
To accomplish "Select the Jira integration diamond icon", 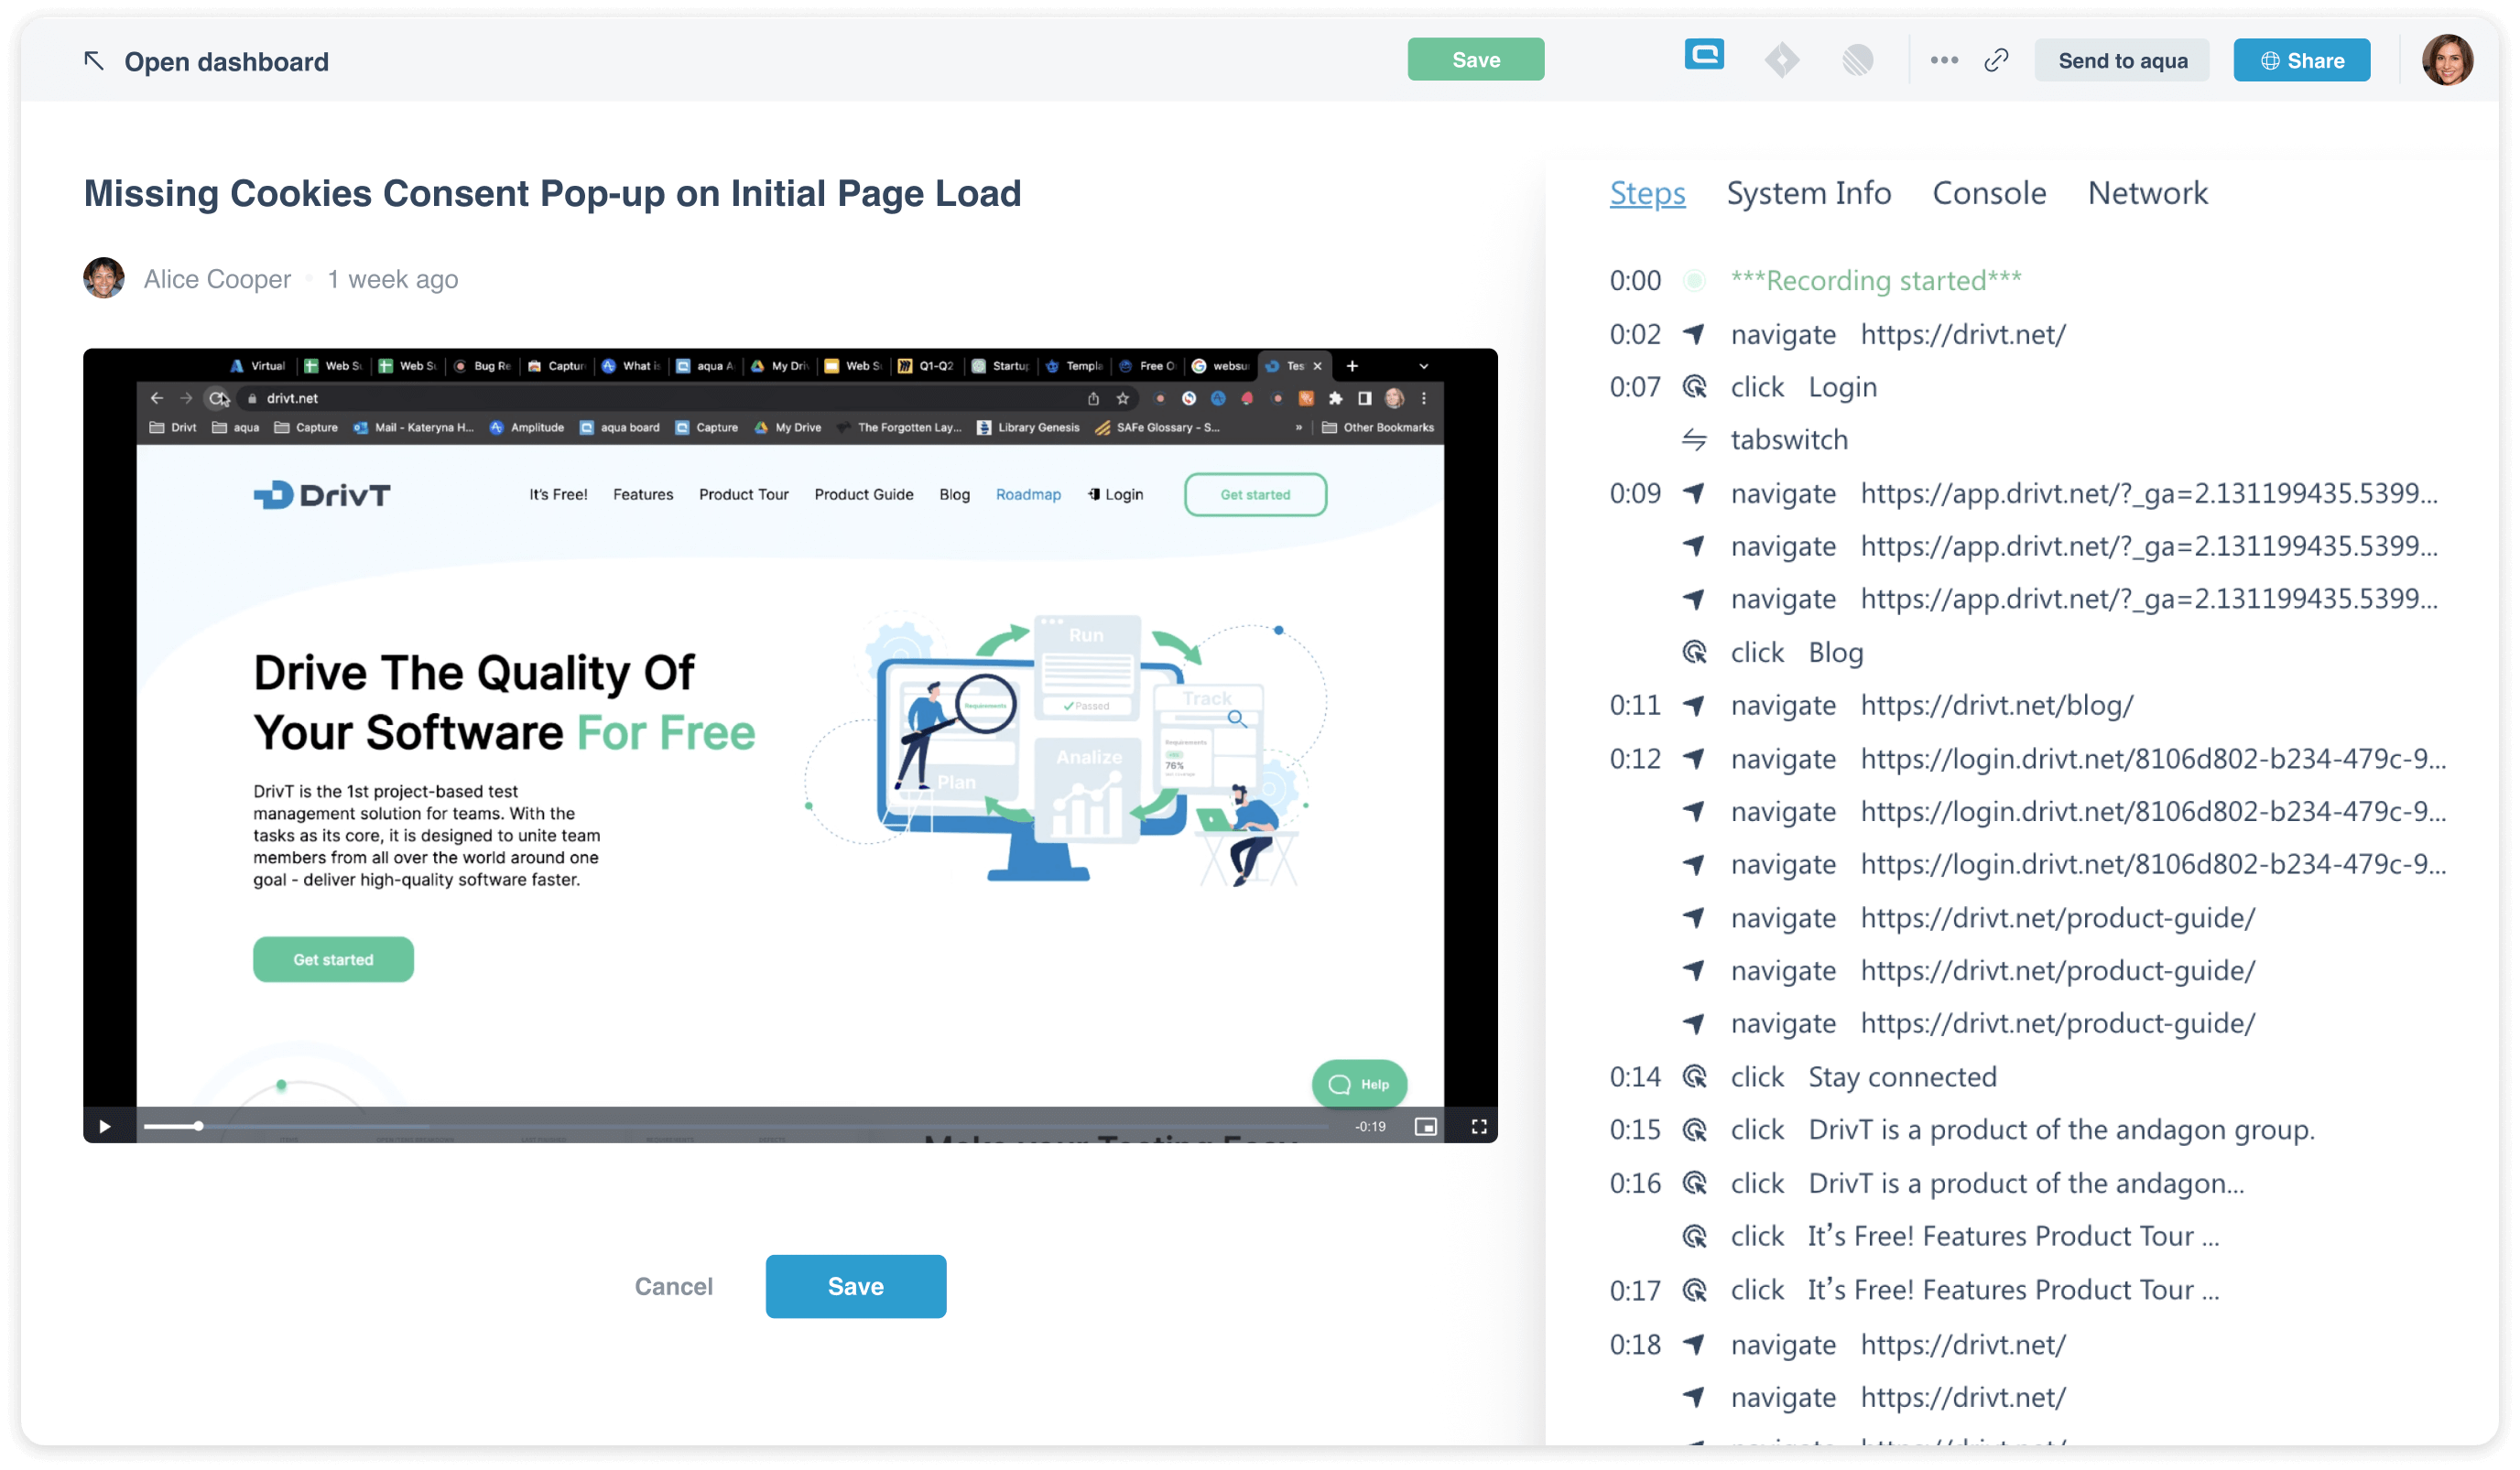I will click(x=1782, y=59).
